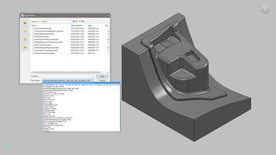The image size is (276, 155).
Task: Select Car_Body_ModifiedMouldFin.psmodel file
Action: tap(49, 31)
